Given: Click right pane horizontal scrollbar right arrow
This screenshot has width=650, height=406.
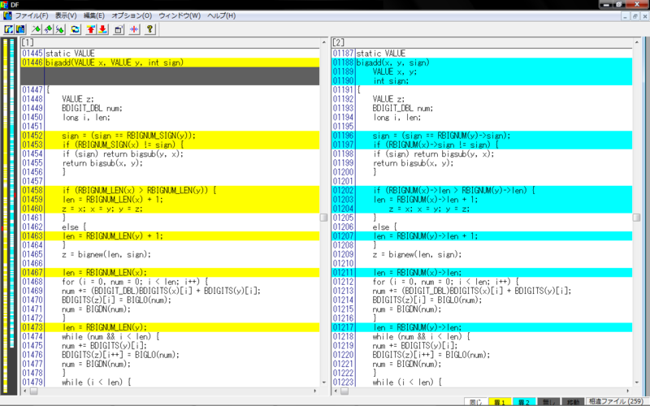Looking at the screenshot, I should point(628,391).
